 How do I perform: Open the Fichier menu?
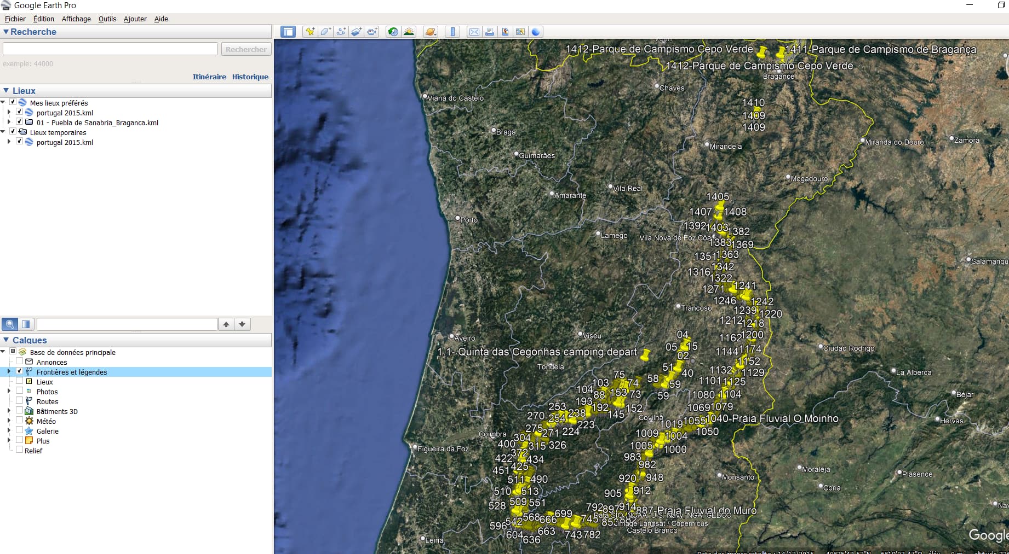coord(15,19)
